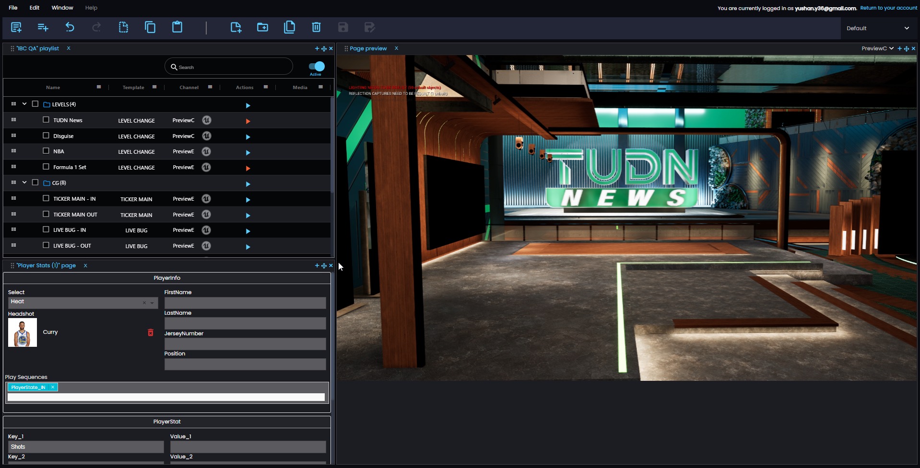
Task: Check the TUDN News checkbox
Action: pyautogui.click(x=46, y=119)
